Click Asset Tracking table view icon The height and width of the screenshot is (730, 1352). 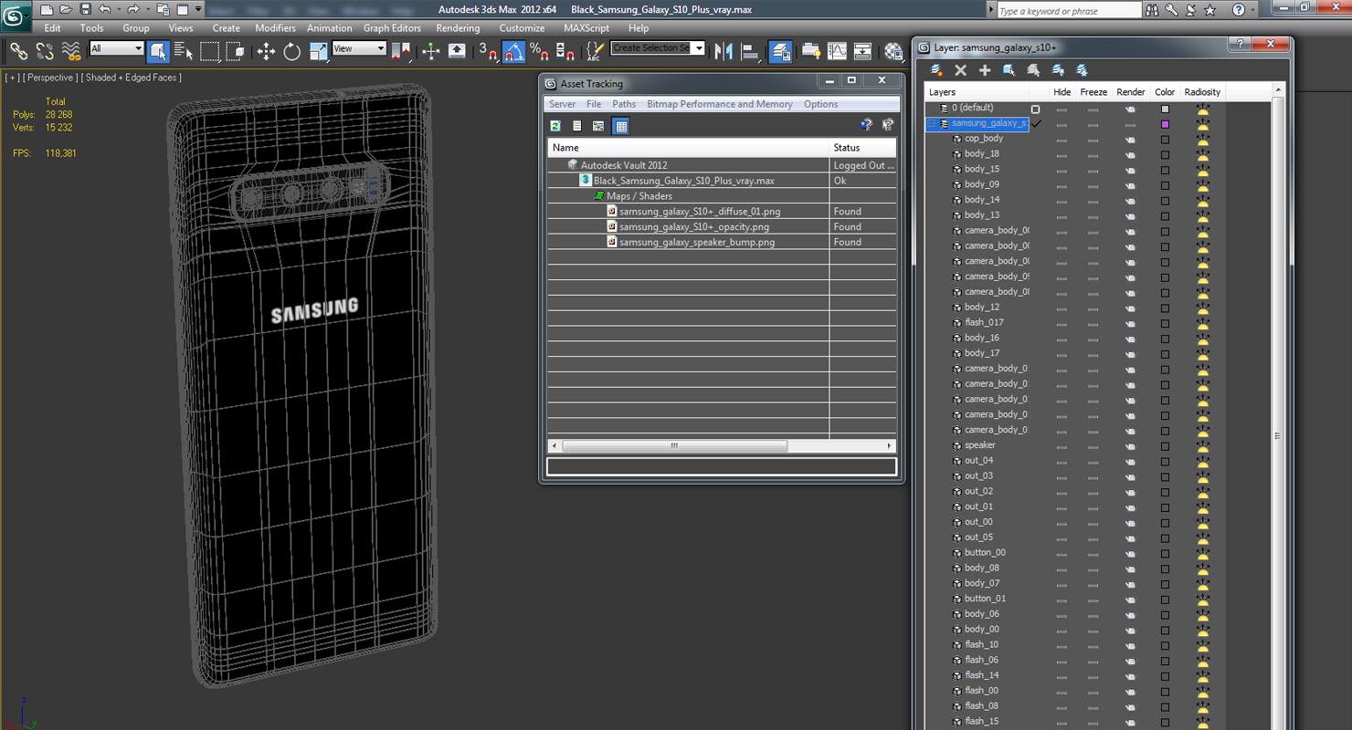tap(621, 126)
